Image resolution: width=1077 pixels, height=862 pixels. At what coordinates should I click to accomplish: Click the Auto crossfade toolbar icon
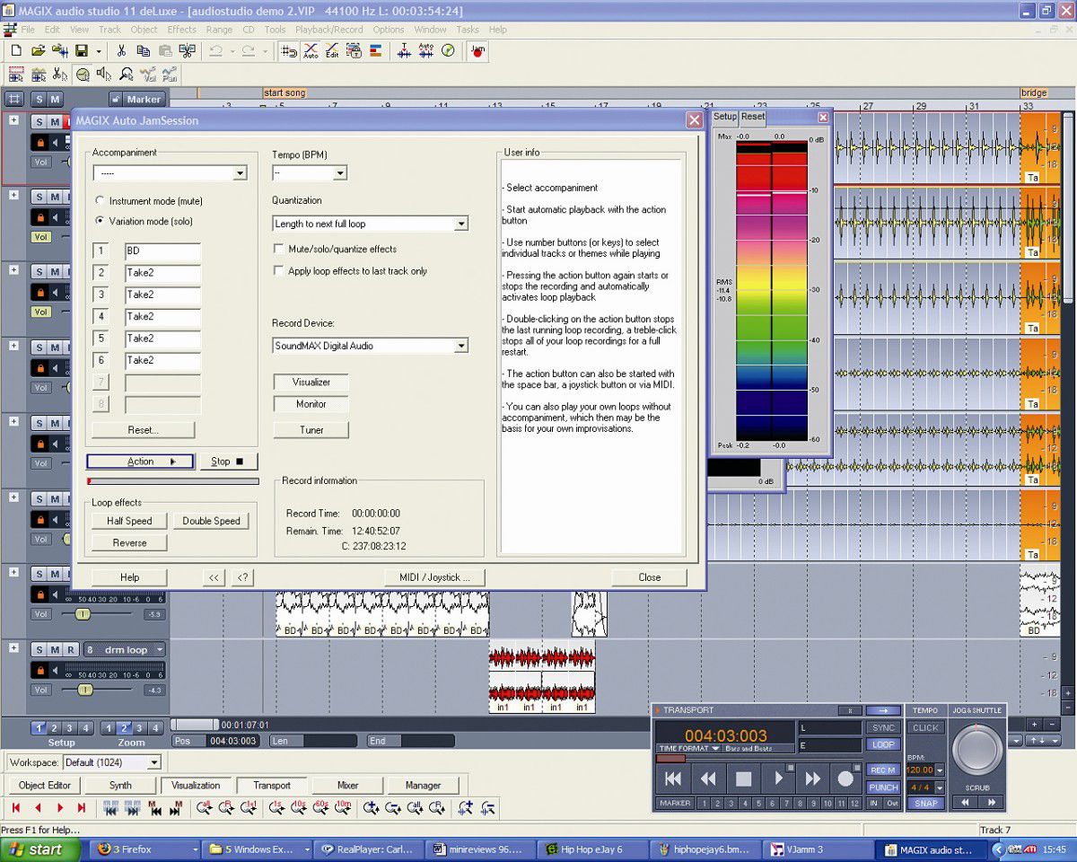pyautogui.click(x=311, y=51)
